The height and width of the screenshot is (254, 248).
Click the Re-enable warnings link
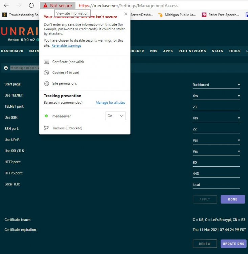(x=66, y=46)
